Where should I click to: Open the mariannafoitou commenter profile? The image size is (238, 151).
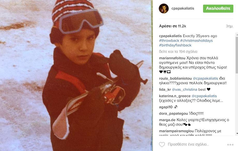pos(172,58)
